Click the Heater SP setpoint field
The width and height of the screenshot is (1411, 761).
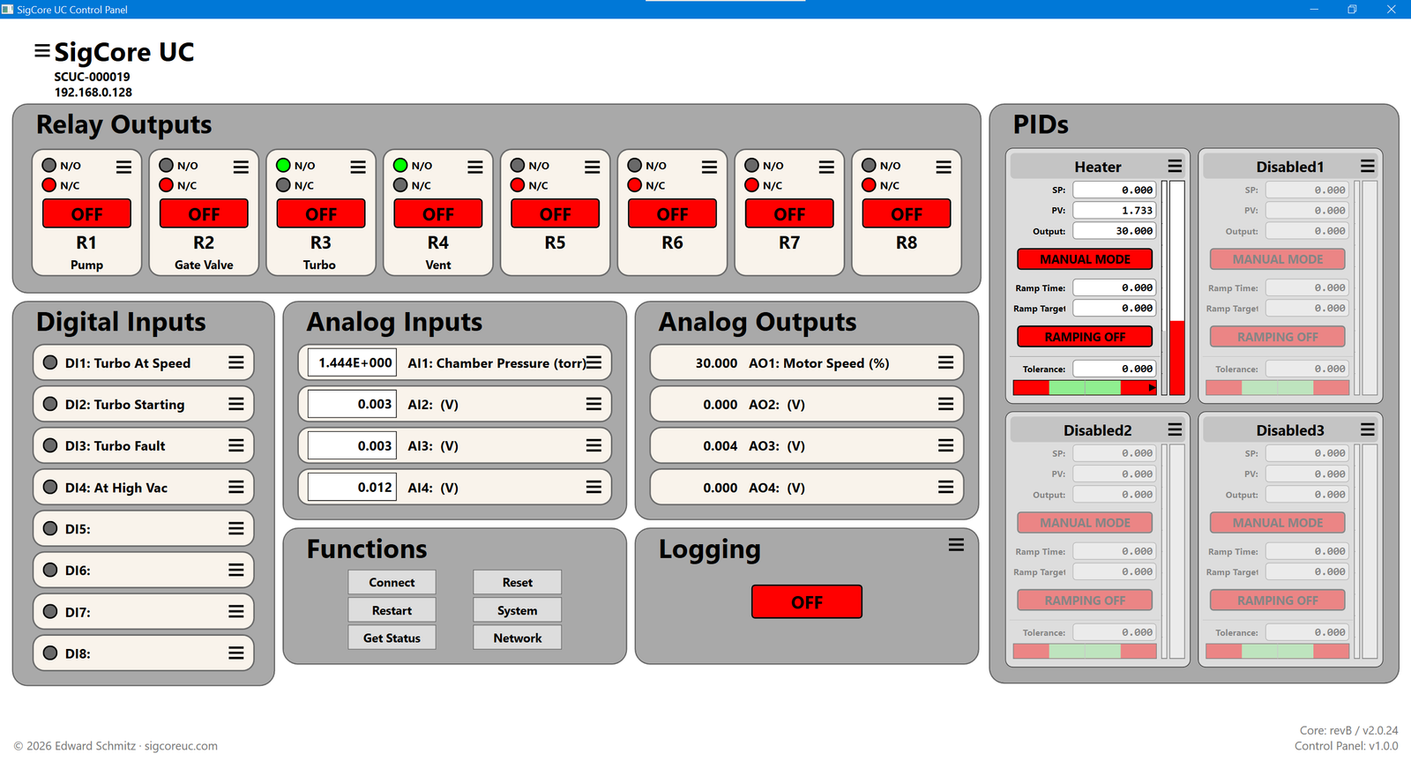(x=1114, y=190)
